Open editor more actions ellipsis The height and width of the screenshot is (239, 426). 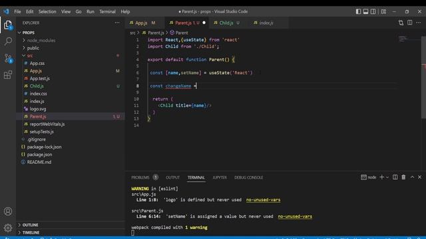[419, 23]
